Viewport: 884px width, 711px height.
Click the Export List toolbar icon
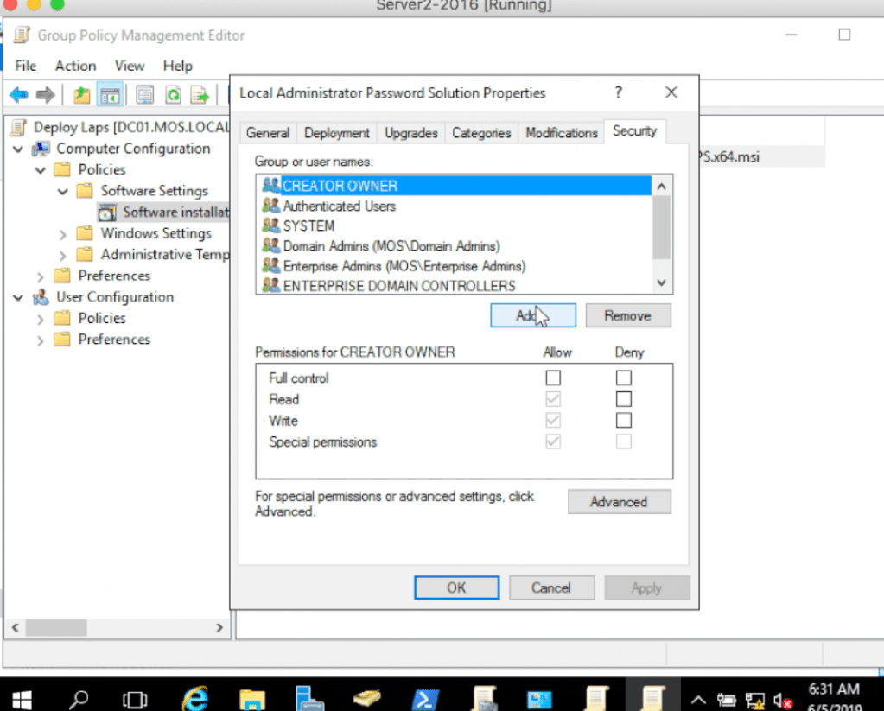point(200,94)
